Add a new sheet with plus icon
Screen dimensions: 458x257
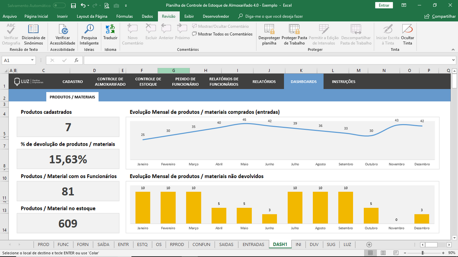[x=369, y=244]
